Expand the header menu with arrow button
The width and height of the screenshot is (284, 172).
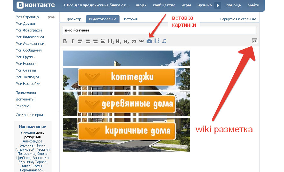click(218, 5)
